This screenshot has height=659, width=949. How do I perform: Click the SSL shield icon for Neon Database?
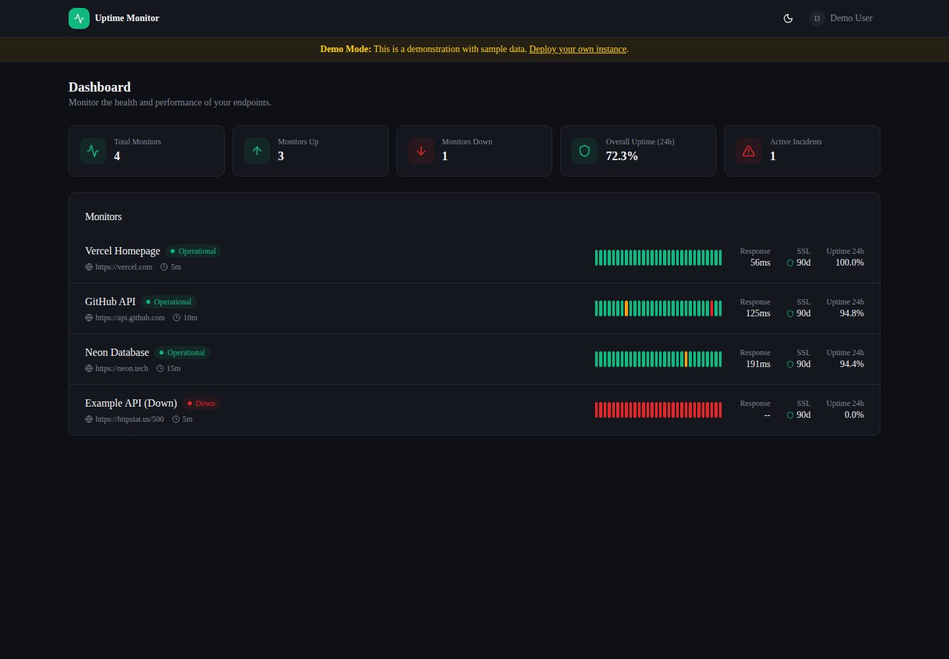[x=790, y=364]
